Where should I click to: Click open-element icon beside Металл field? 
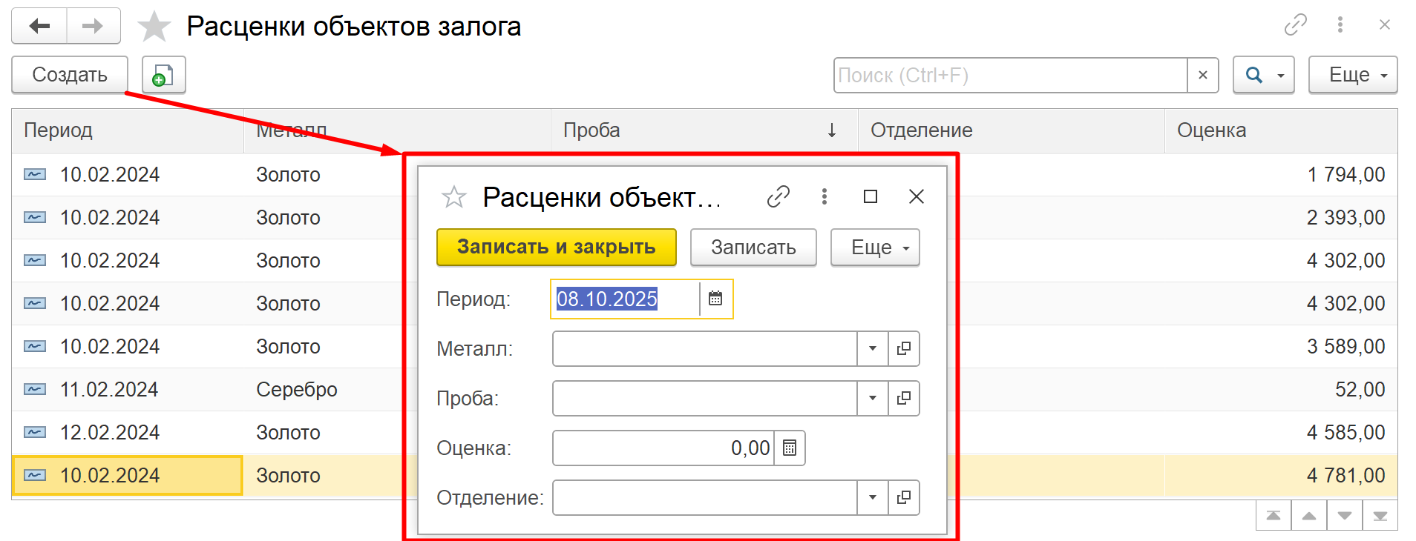(903, 348)
